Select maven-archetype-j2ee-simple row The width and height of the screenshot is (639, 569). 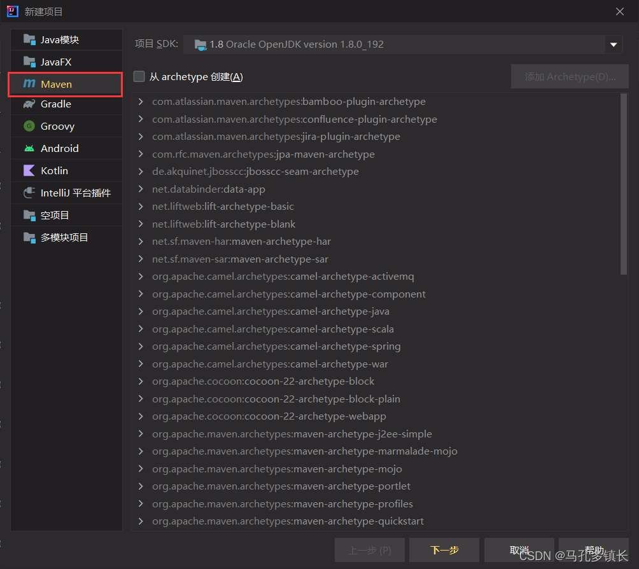coord(376,434)
